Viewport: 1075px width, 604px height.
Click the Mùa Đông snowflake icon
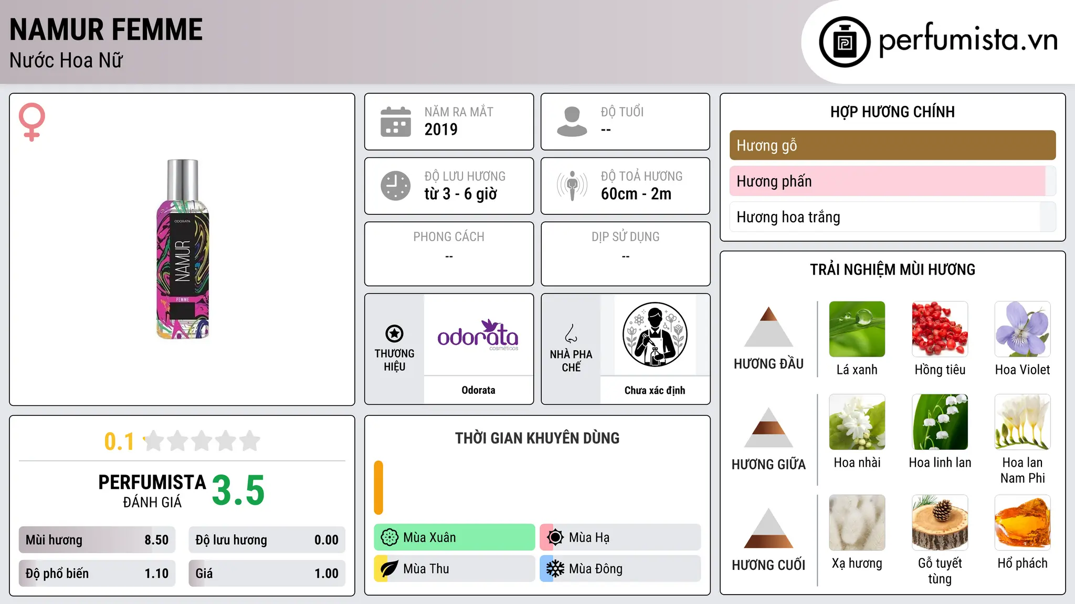[x=555, y=569]
